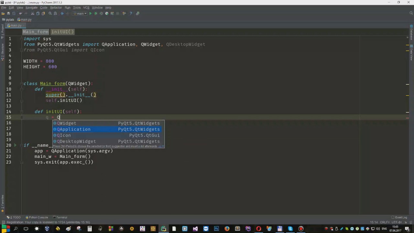
Task: Click the Back navigation arrow icon
Action: [x=62, y=14]
